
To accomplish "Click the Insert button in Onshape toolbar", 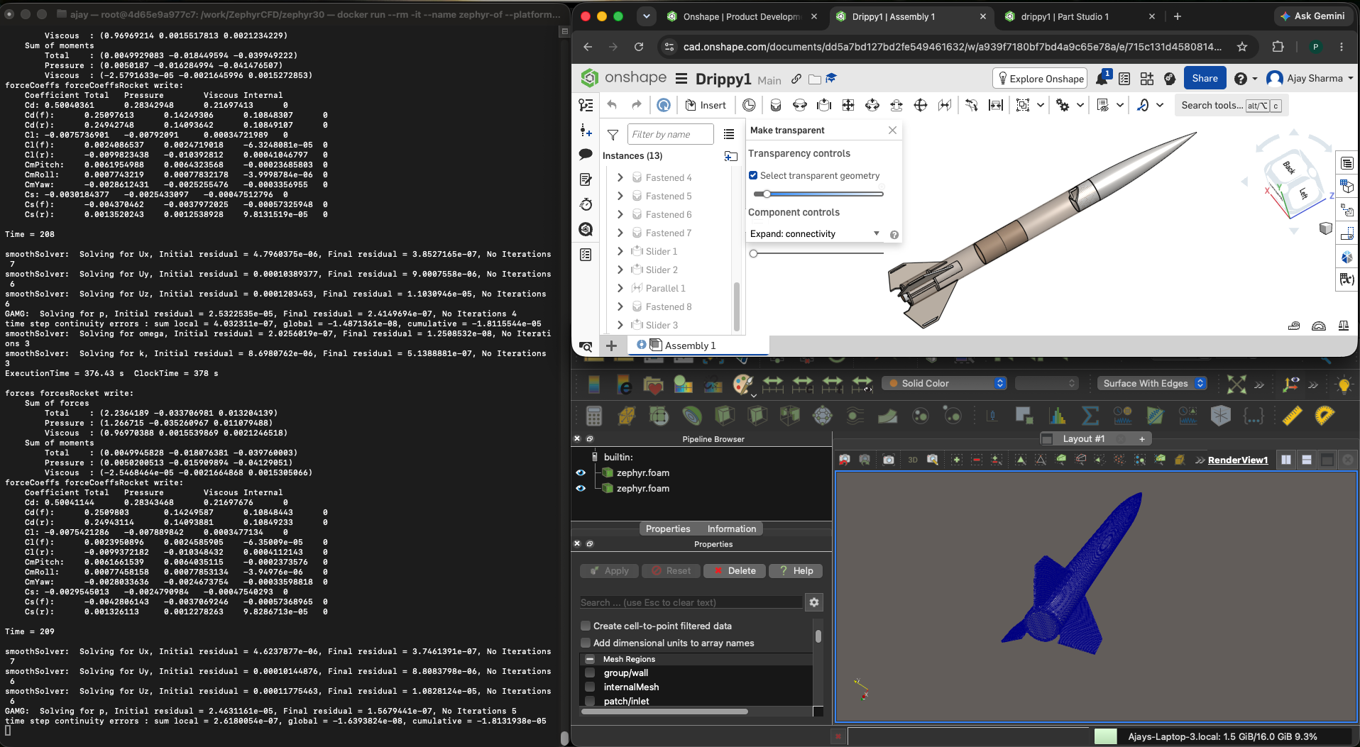I will [706, 105].
